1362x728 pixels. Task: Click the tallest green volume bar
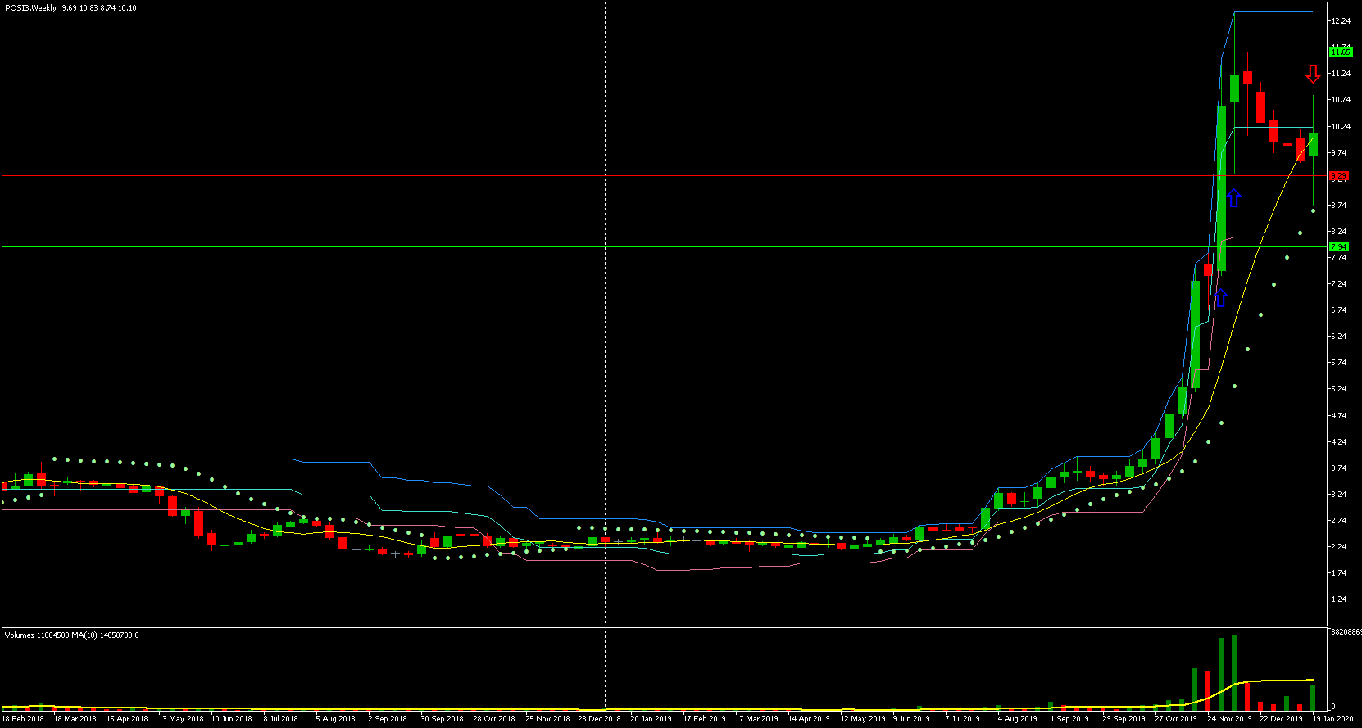[1233, 671]
